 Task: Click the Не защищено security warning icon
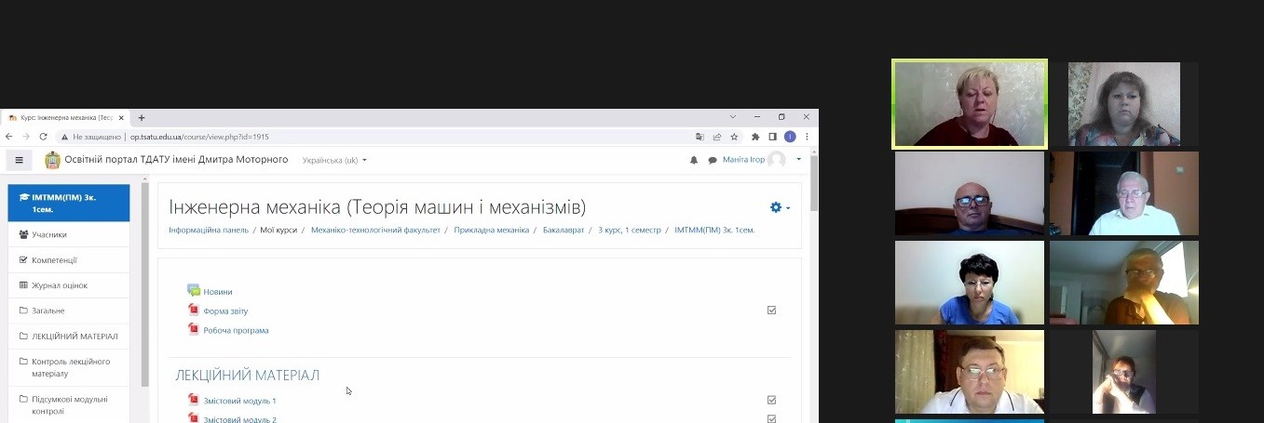point(66,137)
